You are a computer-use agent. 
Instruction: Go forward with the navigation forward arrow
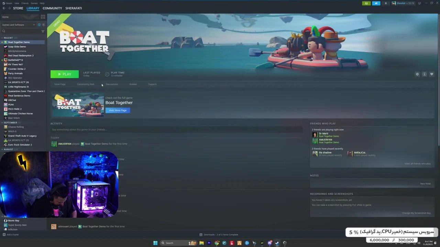coord(9,8)
